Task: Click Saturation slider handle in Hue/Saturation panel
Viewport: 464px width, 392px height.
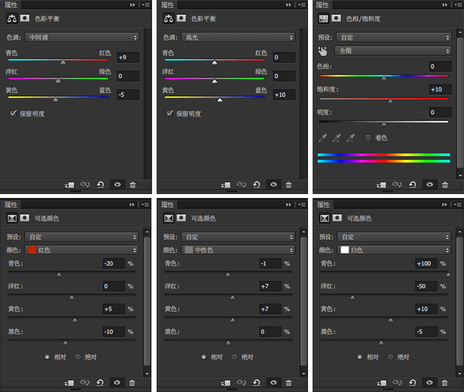Action: click(x=391, y=101)
